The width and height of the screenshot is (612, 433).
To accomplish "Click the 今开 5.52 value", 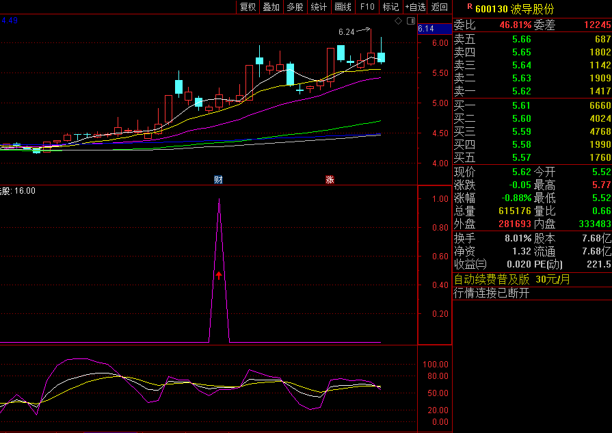I will (602, 172).
